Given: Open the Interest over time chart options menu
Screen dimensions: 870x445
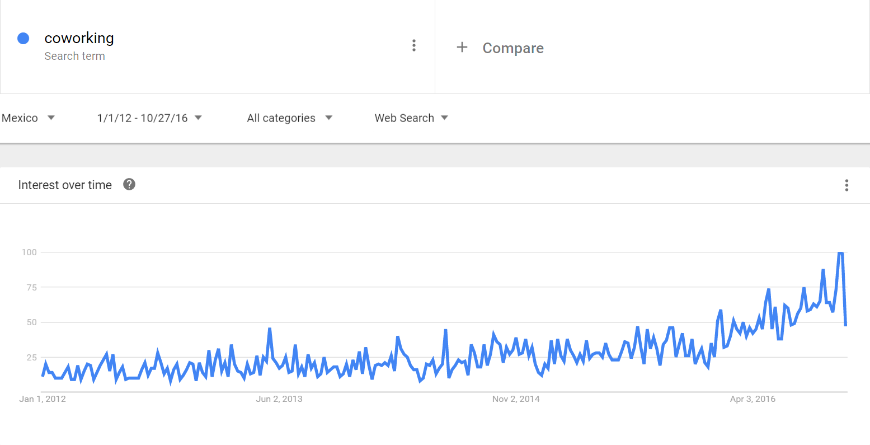Looking at the screenshot, I should (847, 185).
